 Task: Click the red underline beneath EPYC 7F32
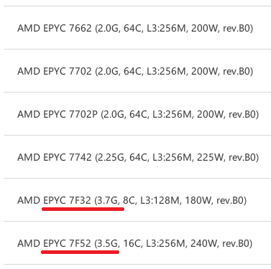[x=83, y=209]
